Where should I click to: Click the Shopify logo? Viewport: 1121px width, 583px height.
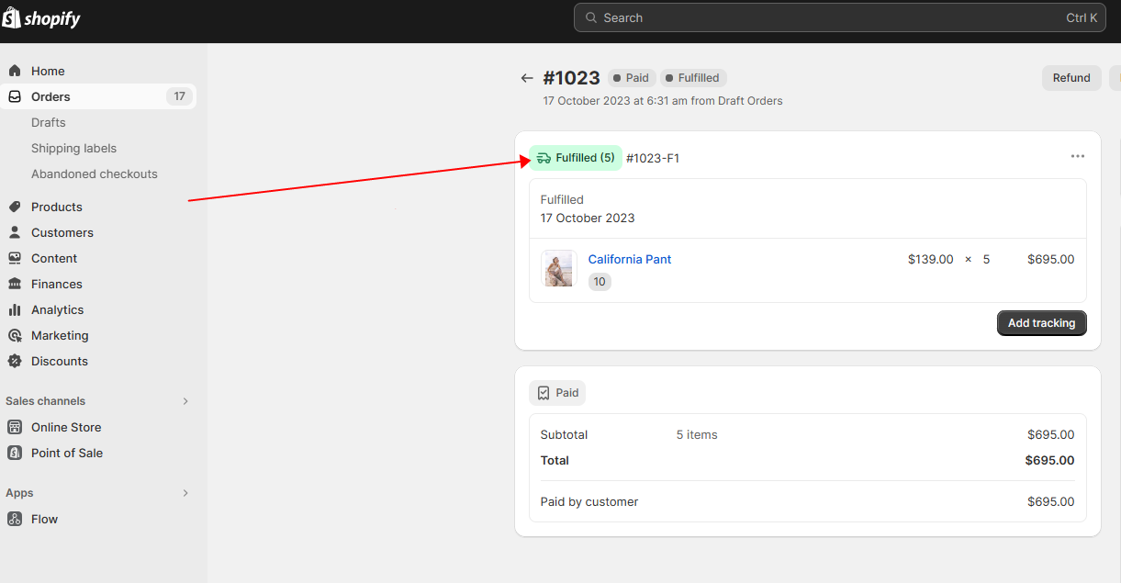[41, 18]
